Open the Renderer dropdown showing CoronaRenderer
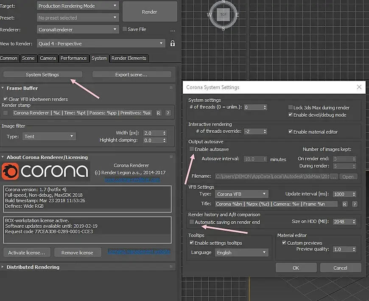The image size is (369, 301). [x=78, y=30]
